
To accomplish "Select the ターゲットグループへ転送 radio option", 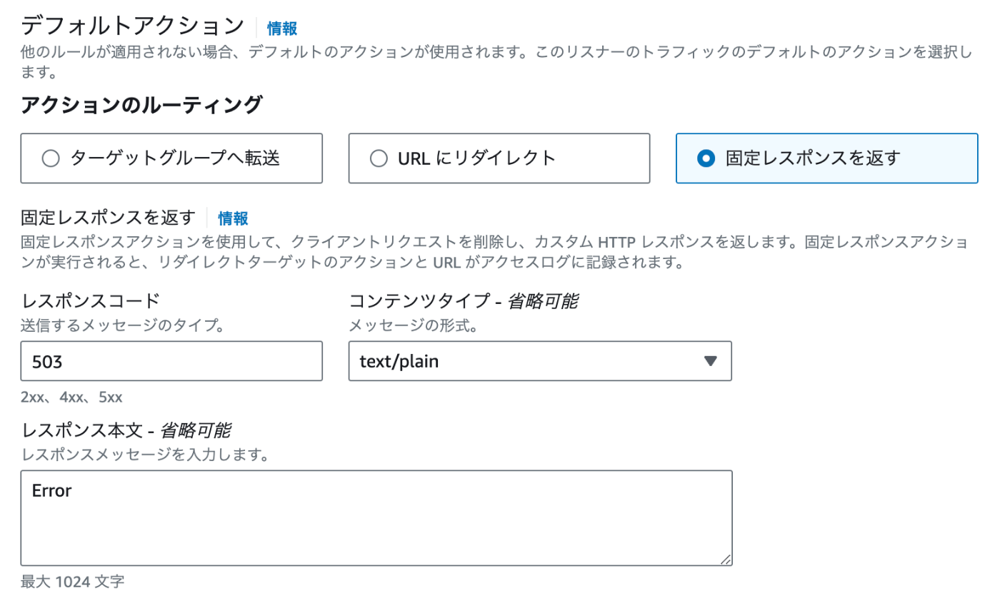I will [x=171, y=158].
